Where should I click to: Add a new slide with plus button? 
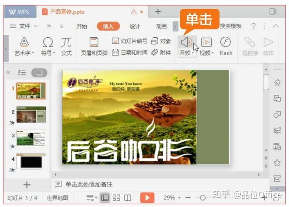(x=27, y=185)
